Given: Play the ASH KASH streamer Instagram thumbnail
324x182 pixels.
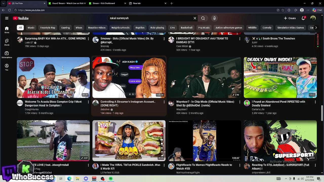Looking at the screenshot, I should 129,77.
